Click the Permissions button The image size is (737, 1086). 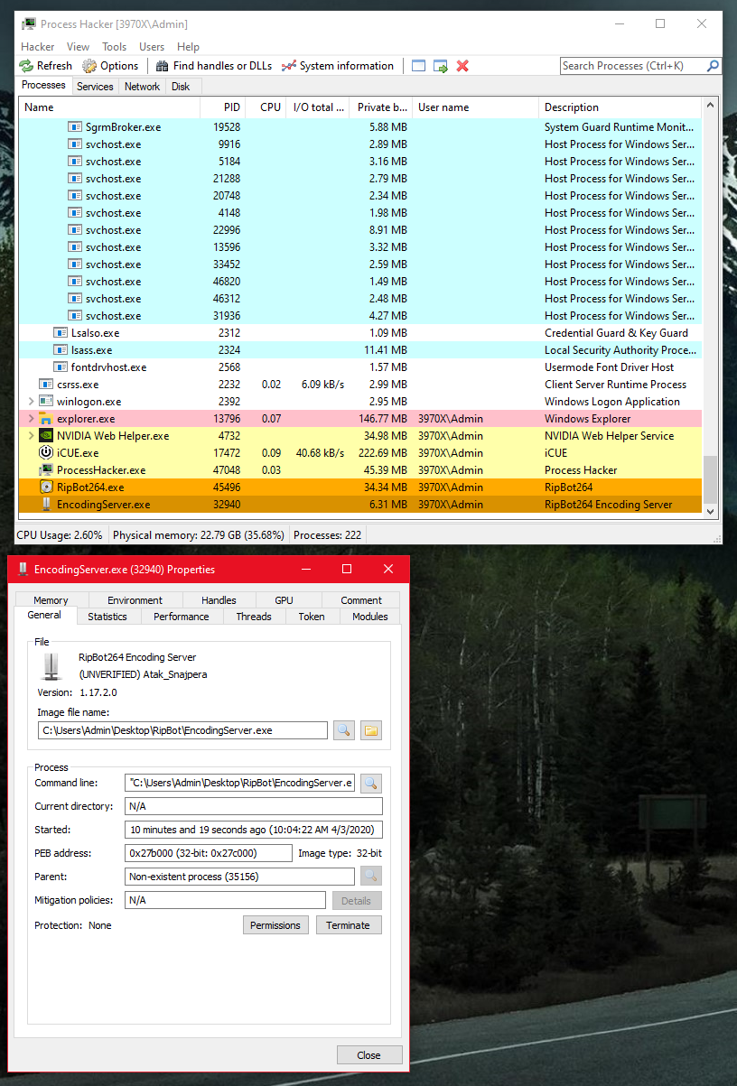click(275, 925)
